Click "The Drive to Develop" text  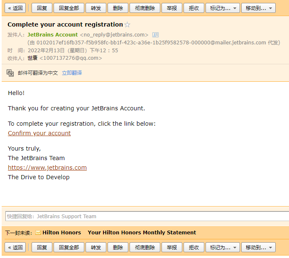point(39,177)
